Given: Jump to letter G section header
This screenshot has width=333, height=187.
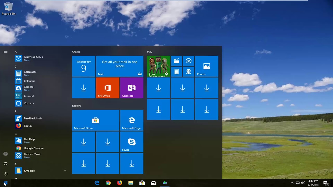Looking at the screenshot, I should click(x=16, y=134).
